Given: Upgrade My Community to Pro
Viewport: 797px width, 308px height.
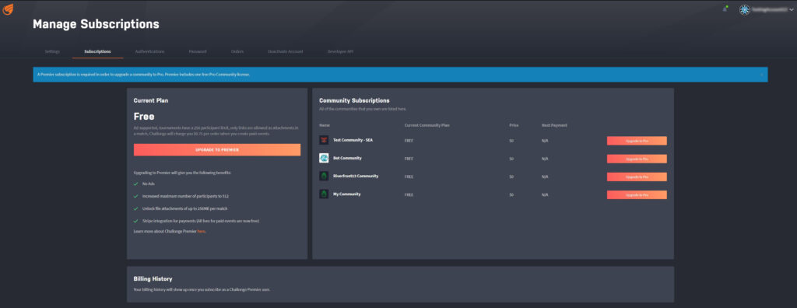Looking at the screenshot, I should tap(637, 194).
